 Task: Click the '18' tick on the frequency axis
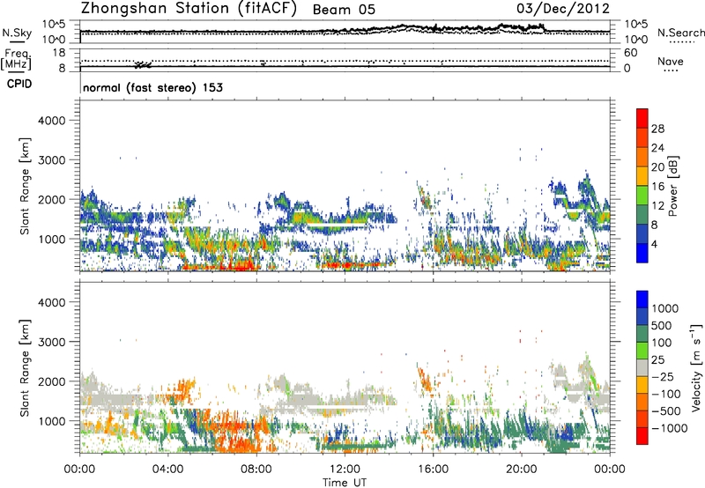click(59, 53)
